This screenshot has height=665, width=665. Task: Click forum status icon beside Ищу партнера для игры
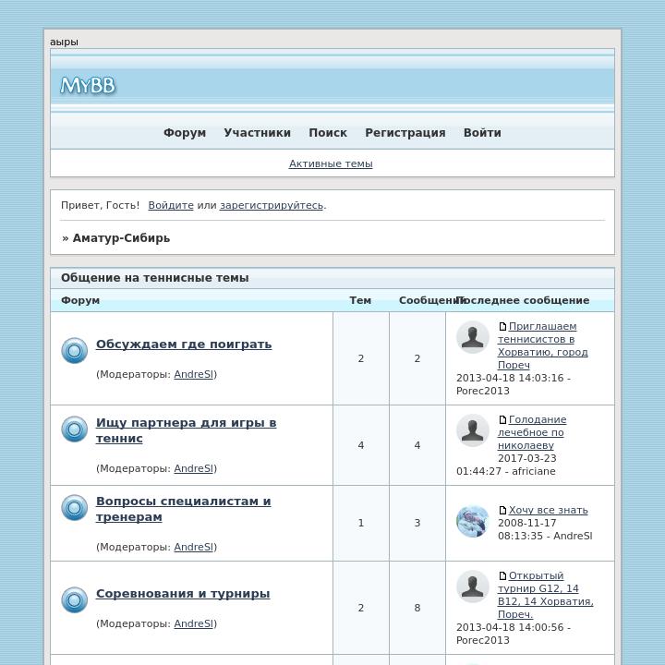pyautogui.click(x=74, y=429)
